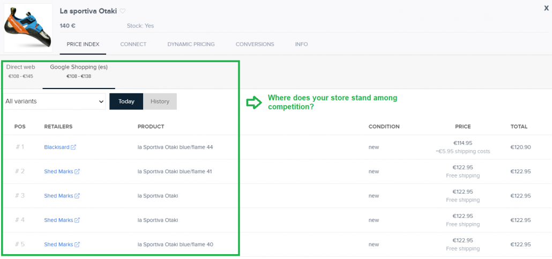Click the '# 1' position cell
552x259 pixels.
click(20, 147)
